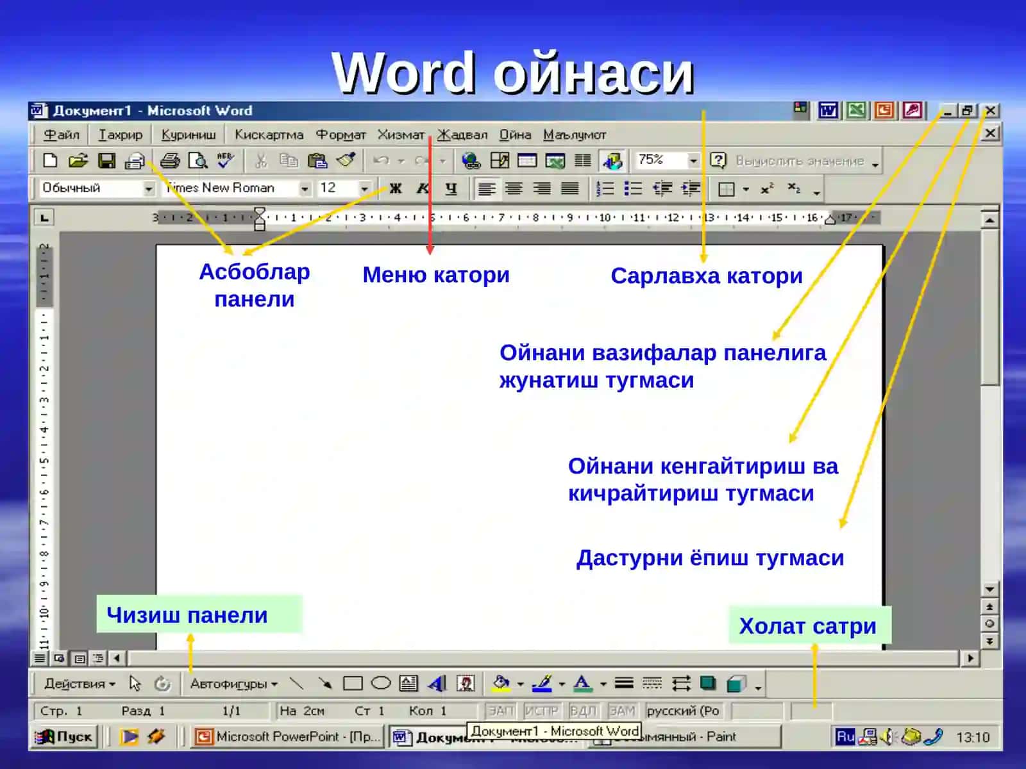Increase paragraph indent

pyautogui.click(x=691, y=188)
